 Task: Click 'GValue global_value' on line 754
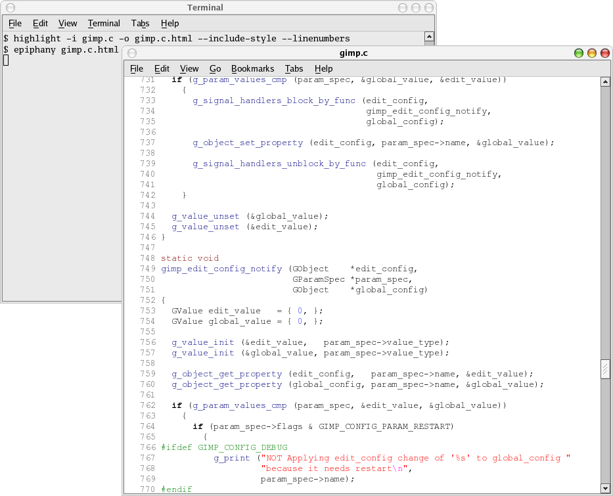coord(221,322)
